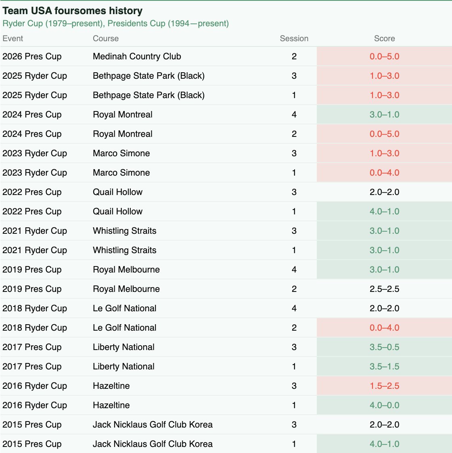
Task: Click the 2025 Ryder Cup event, session 3 row
Action: [35, 75]
